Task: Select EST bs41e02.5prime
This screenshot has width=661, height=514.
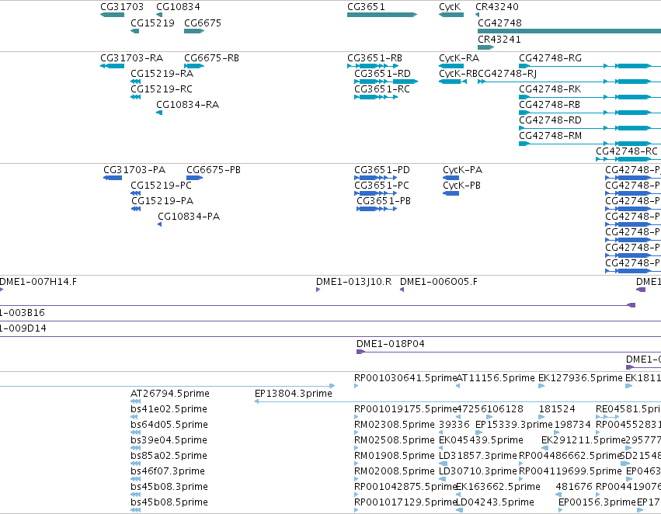Action: [169, 409]
